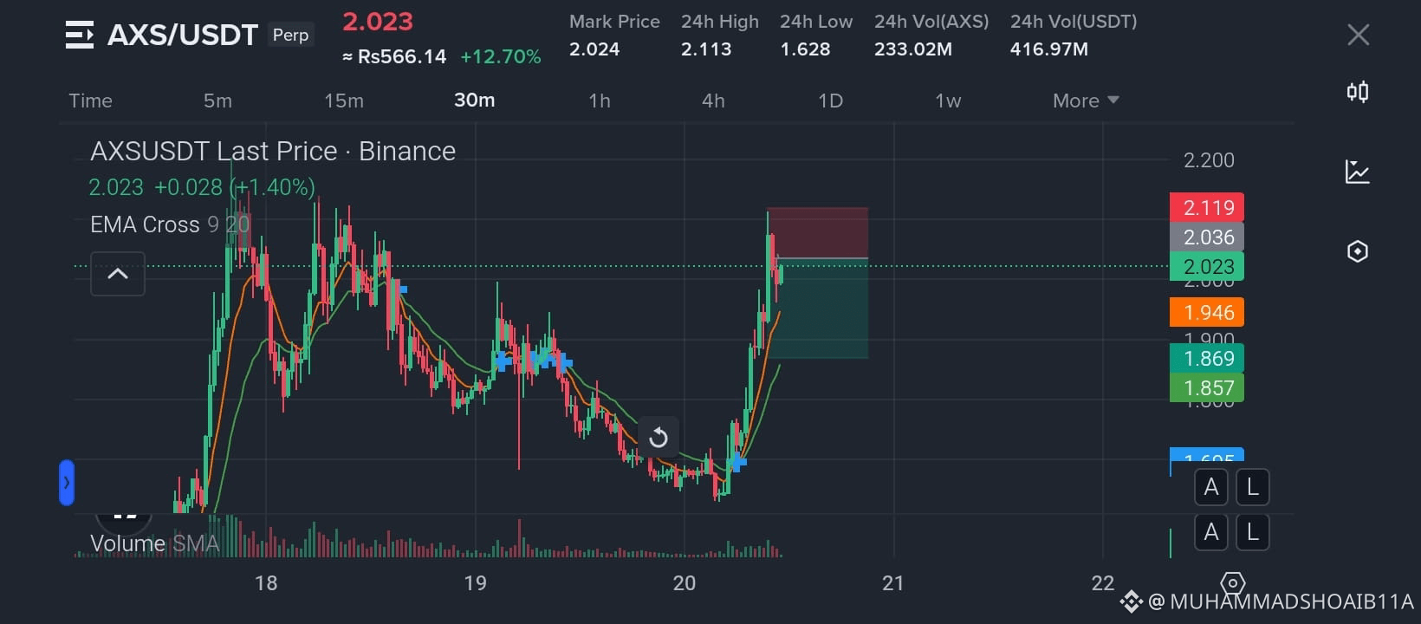
Task: Select the Time chart tab
Action: (90, 101)
